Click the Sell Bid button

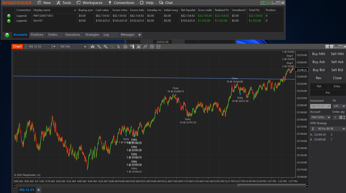click(337, 70)
